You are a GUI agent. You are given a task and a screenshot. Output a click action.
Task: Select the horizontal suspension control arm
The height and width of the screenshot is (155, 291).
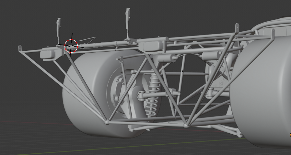(159, 94)
